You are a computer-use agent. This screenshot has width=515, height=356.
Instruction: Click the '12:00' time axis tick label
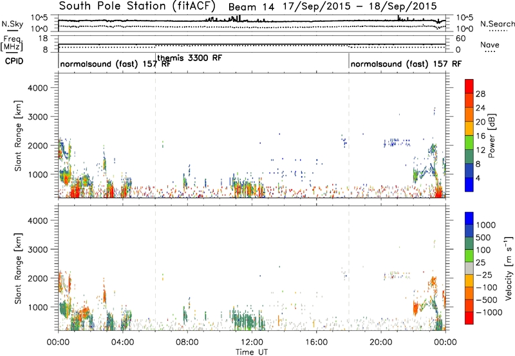click(x=252, y=343)
